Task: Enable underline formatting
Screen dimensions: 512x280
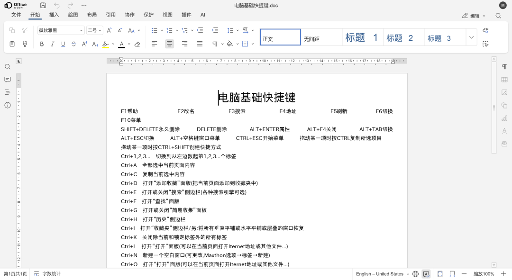Action: coord(63,44)
